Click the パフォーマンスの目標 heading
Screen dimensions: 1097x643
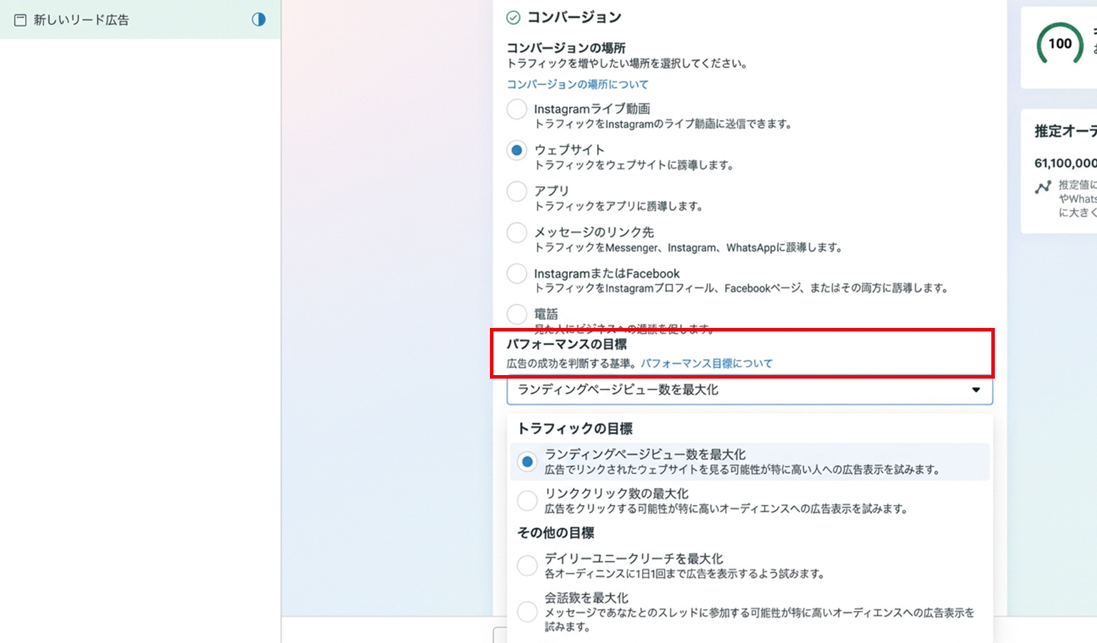[x=566, y=344]
